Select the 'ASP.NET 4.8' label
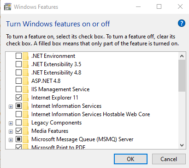 [46, 81]
